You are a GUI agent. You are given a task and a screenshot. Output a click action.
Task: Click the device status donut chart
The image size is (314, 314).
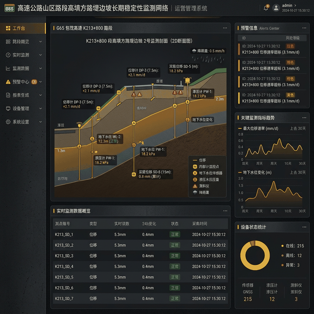(x=255, y=255)
